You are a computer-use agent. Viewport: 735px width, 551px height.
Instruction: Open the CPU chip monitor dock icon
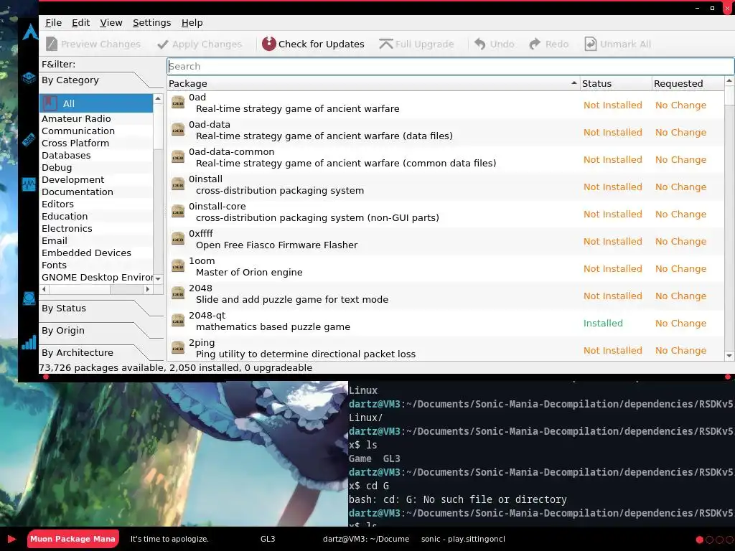pyautogui.click(x=29, y=77)
